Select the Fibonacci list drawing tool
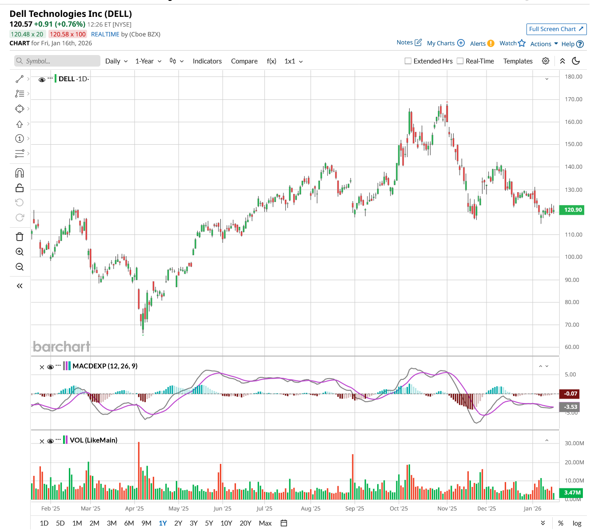The width and height of the screenshot is (590, 530). click(x=20, y=94)
